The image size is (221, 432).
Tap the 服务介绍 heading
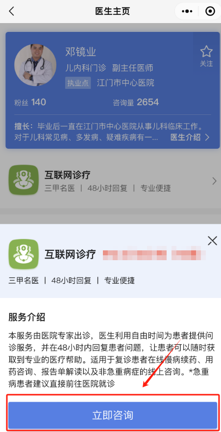pyautogui.click(x=26, y=317)
